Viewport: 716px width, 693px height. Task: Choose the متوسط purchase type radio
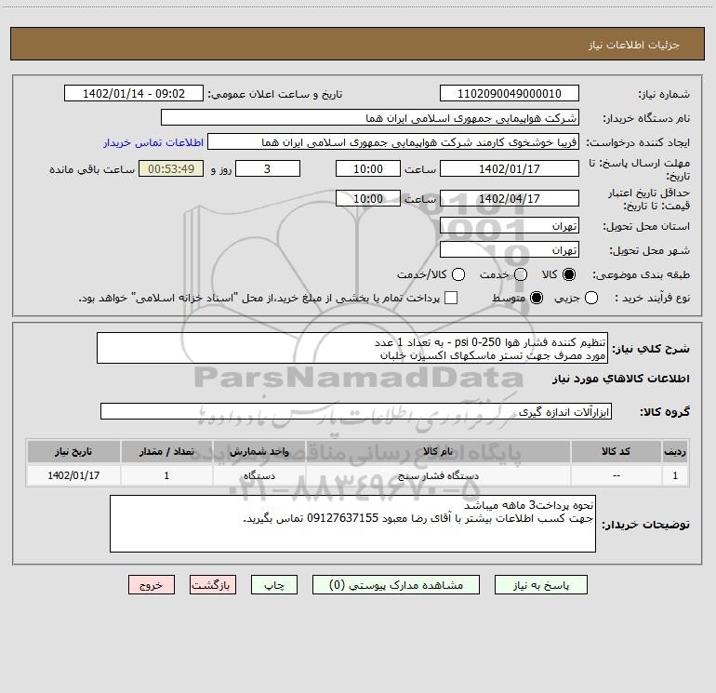(537, 298)
